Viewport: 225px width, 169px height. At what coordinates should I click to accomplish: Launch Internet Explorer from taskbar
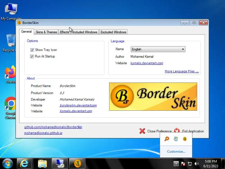click(24, 164)
